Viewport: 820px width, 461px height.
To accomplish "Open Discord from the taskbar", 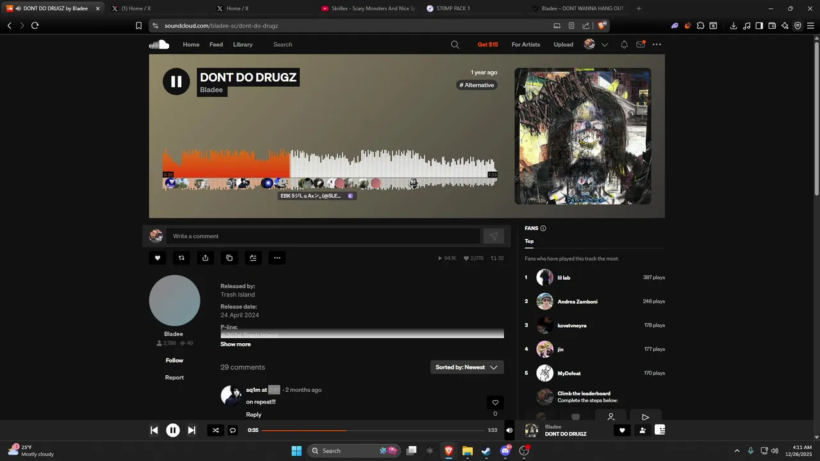I will pyautogui.click(x=505, y=451).
